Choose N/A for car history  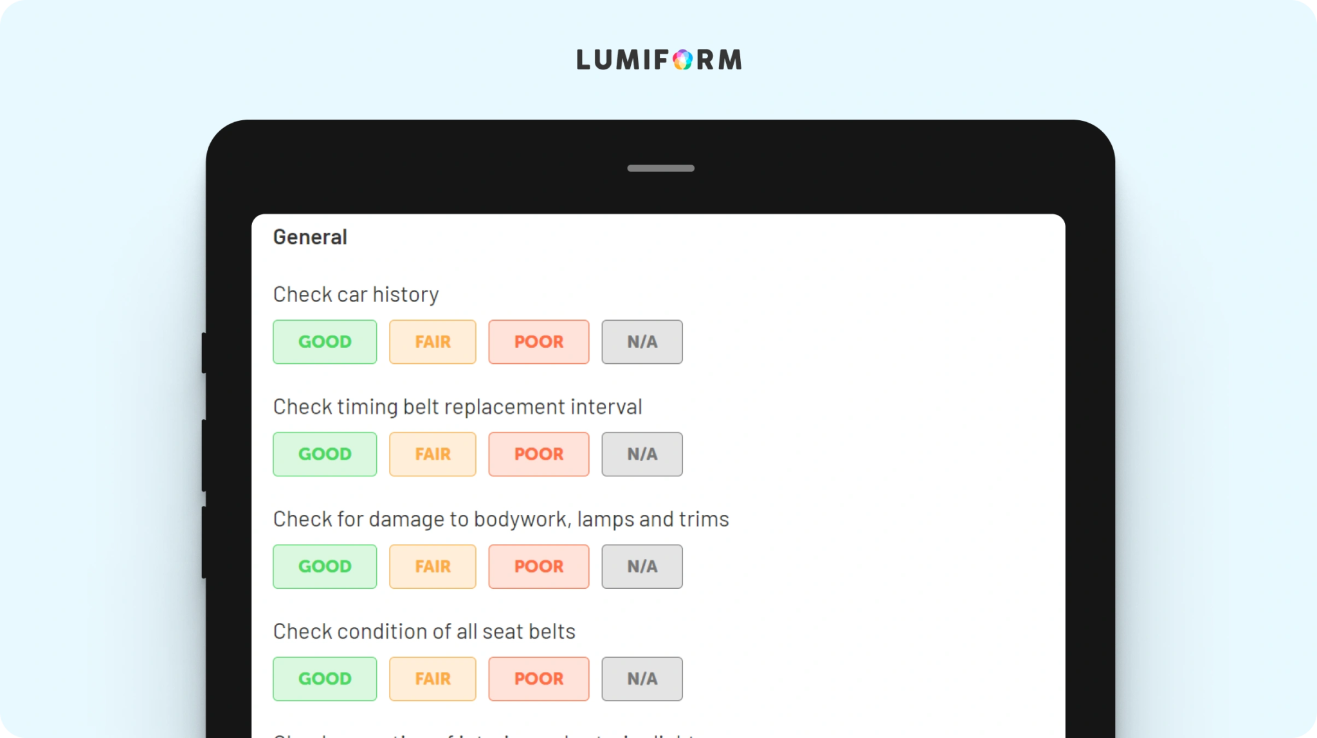click(x=642, y=342)
